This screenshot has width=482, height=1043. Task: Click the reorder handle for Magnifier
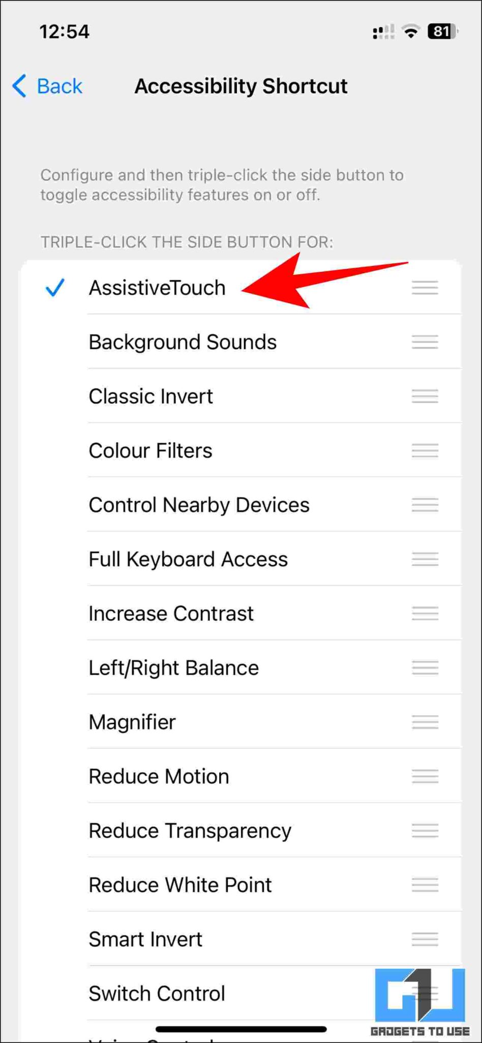(x=425, y=722)
